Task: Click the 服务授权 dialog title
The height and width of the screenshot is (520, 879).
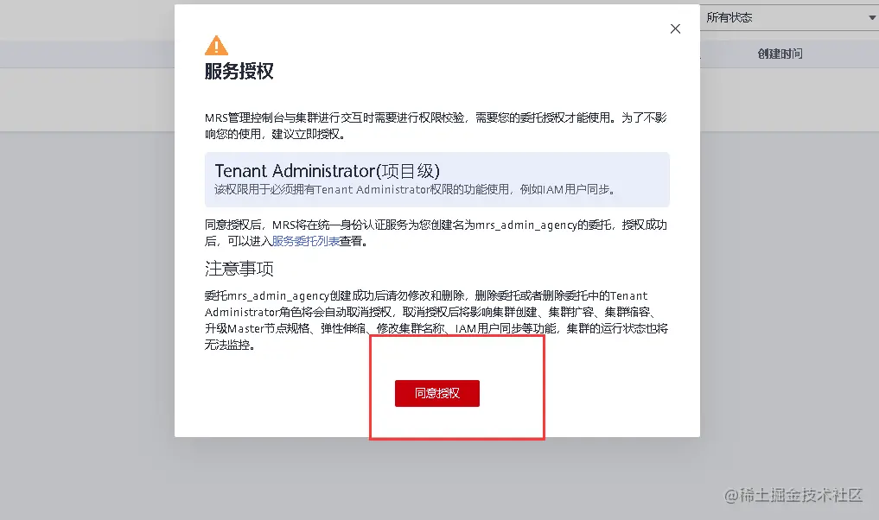Action: point(239,71)
